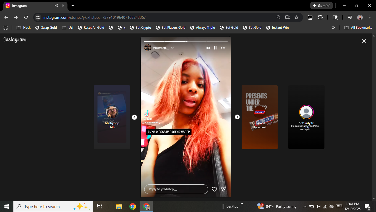Click the Swap Gold bookmark

coord(46,28)
